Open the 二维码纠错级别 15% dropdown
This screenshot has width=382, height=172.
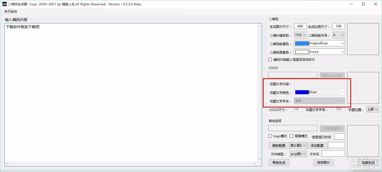point(300,35)
